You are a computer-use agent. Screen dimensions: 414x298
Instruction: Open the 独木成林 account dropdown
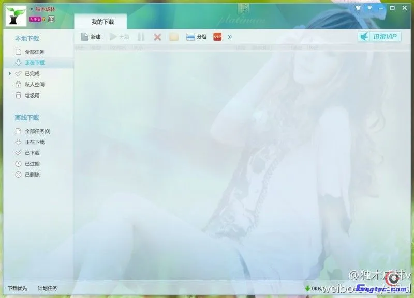pos(45,8)
